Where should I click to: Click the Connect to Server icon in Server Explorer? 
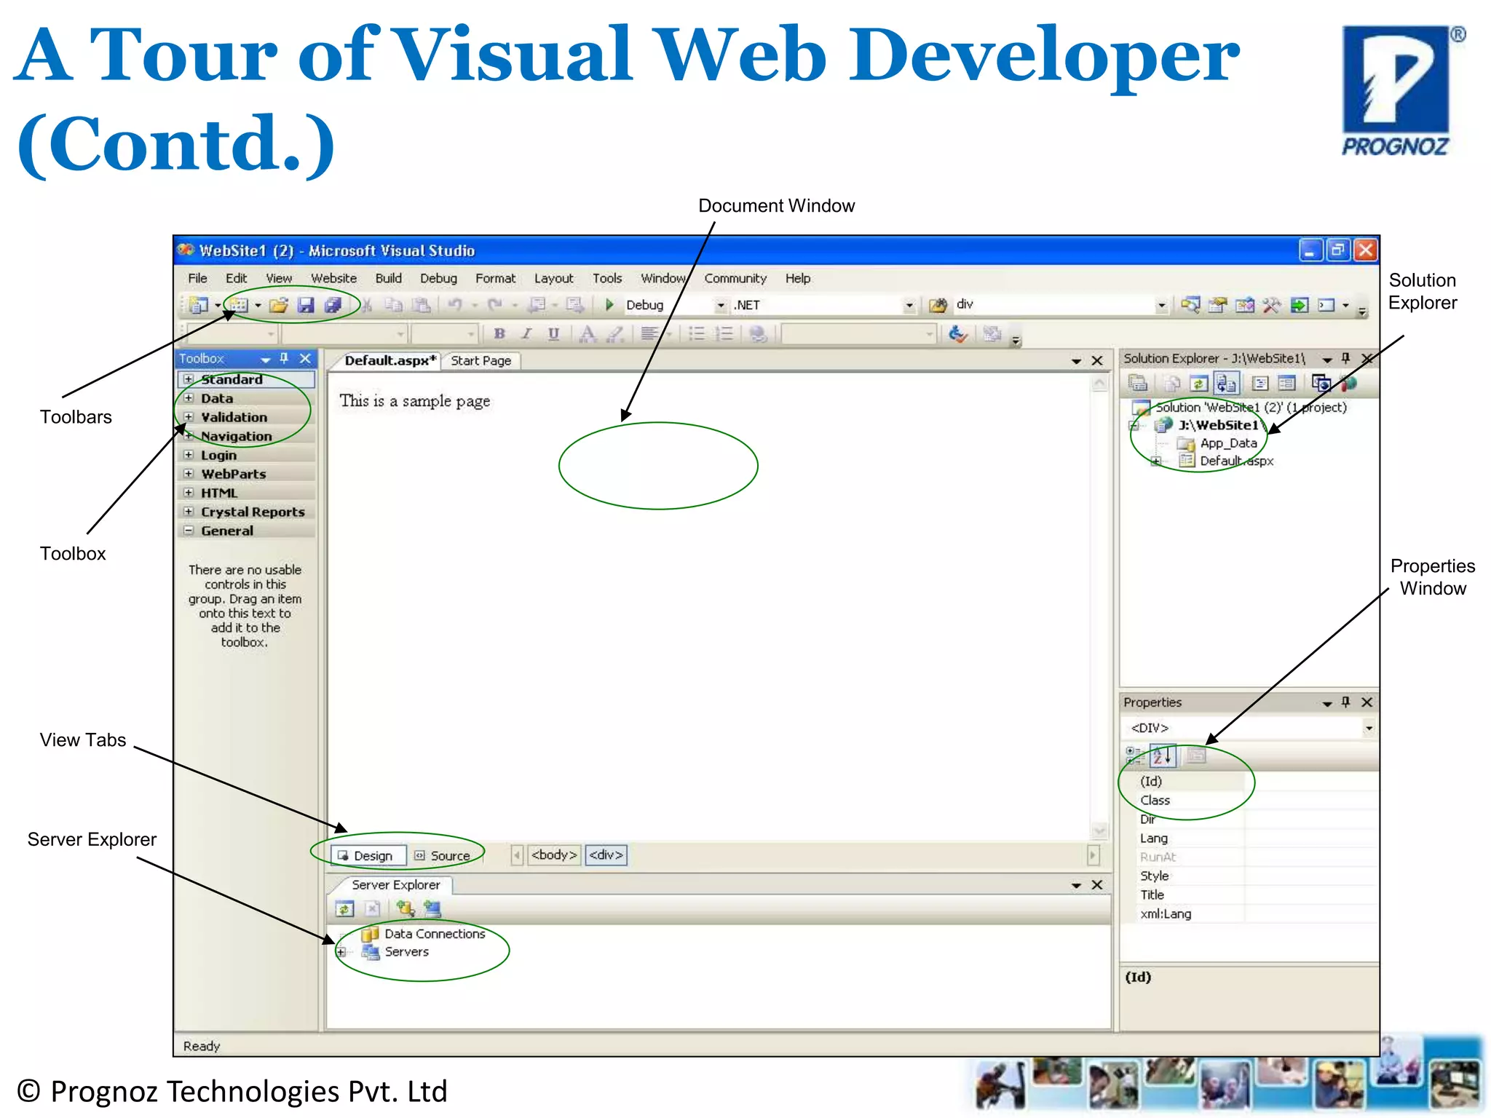(432, 908)
